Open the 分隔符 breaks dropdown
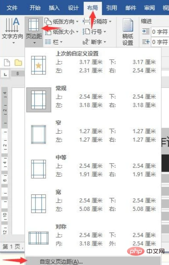 (110, 22)
